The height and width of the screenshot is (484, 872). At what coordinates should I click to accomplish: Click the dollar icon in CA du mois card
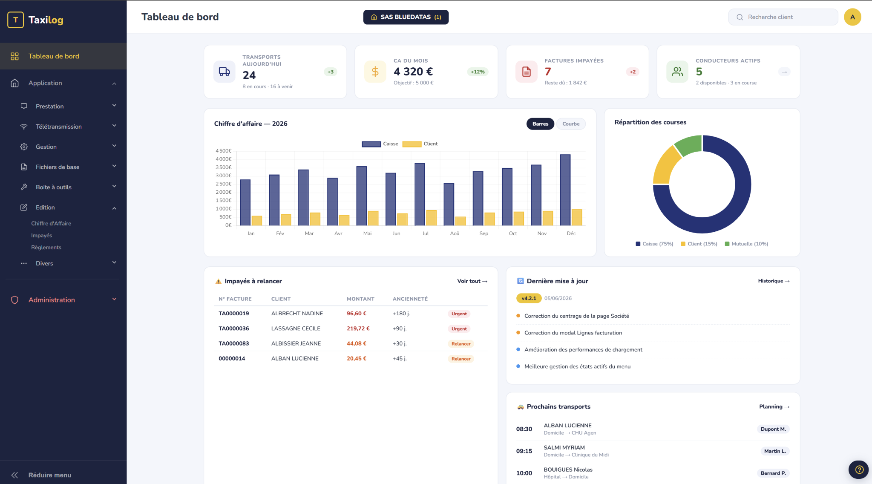(375, 72)
